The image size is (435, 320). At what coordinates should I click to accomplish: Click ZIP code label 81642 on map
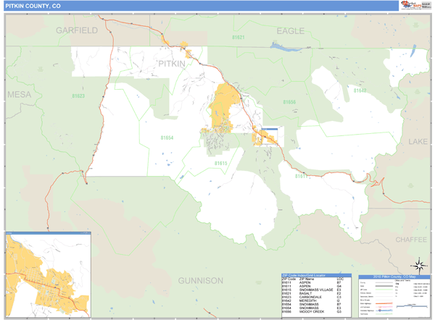pyautogui.click(x=360, y=90)
